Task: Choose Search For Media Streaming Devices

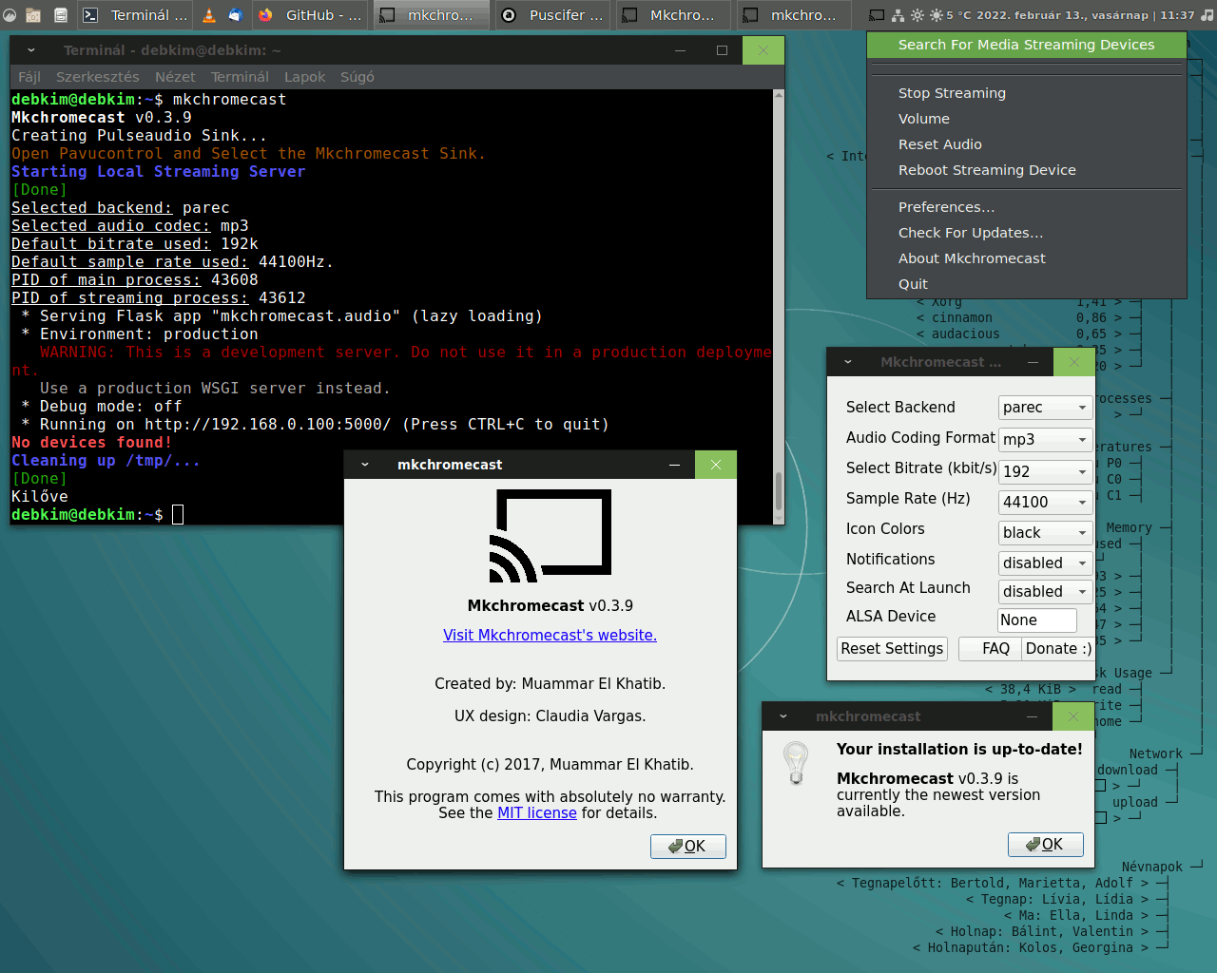Action: point(1027,45)
